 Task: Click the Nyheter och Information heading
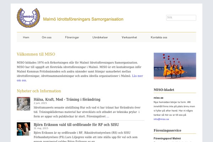tap(39, 91)
